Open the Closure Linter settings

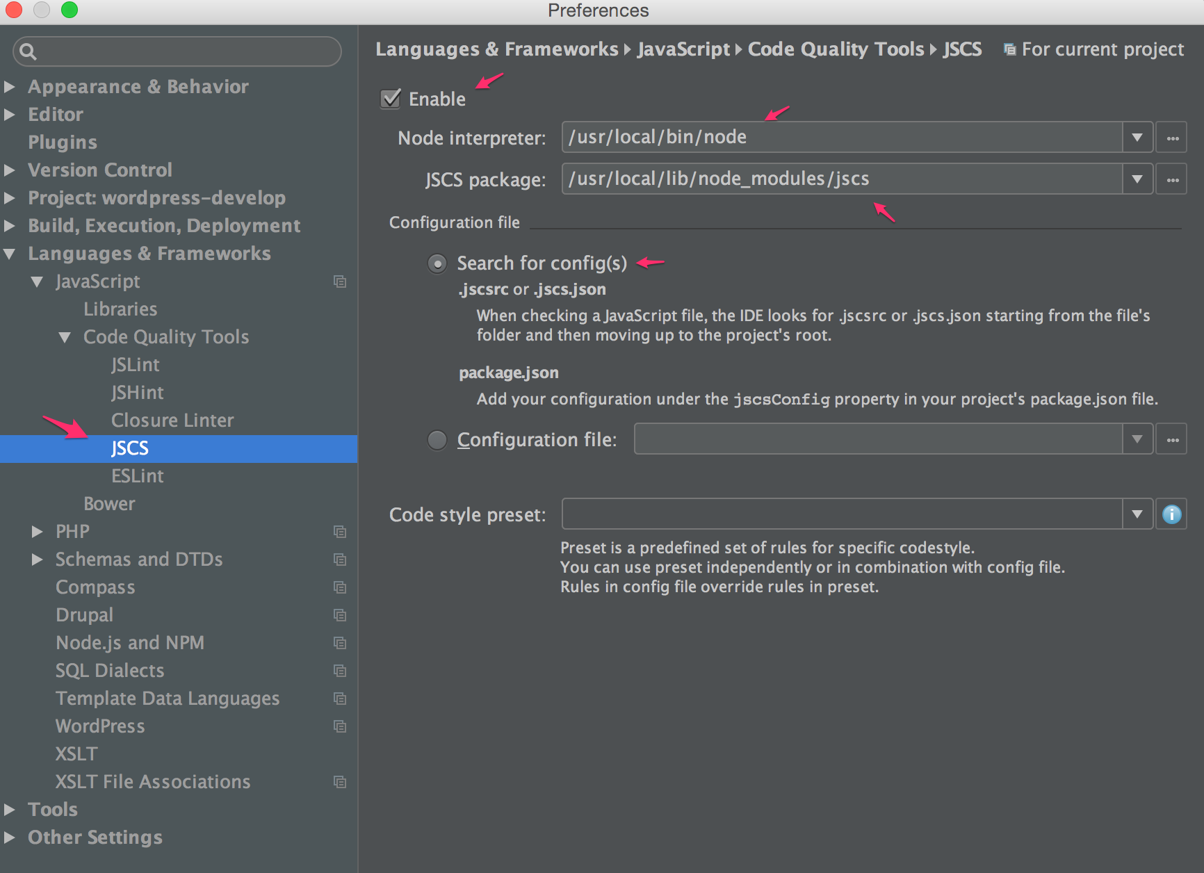[x=172, y=421]
